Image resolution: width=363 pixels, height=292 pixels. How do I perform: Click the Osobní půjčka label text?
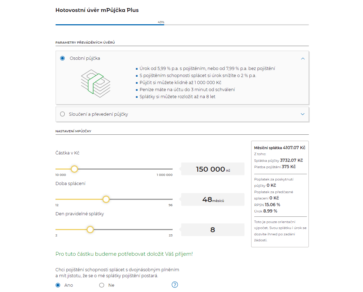[85, 58]
